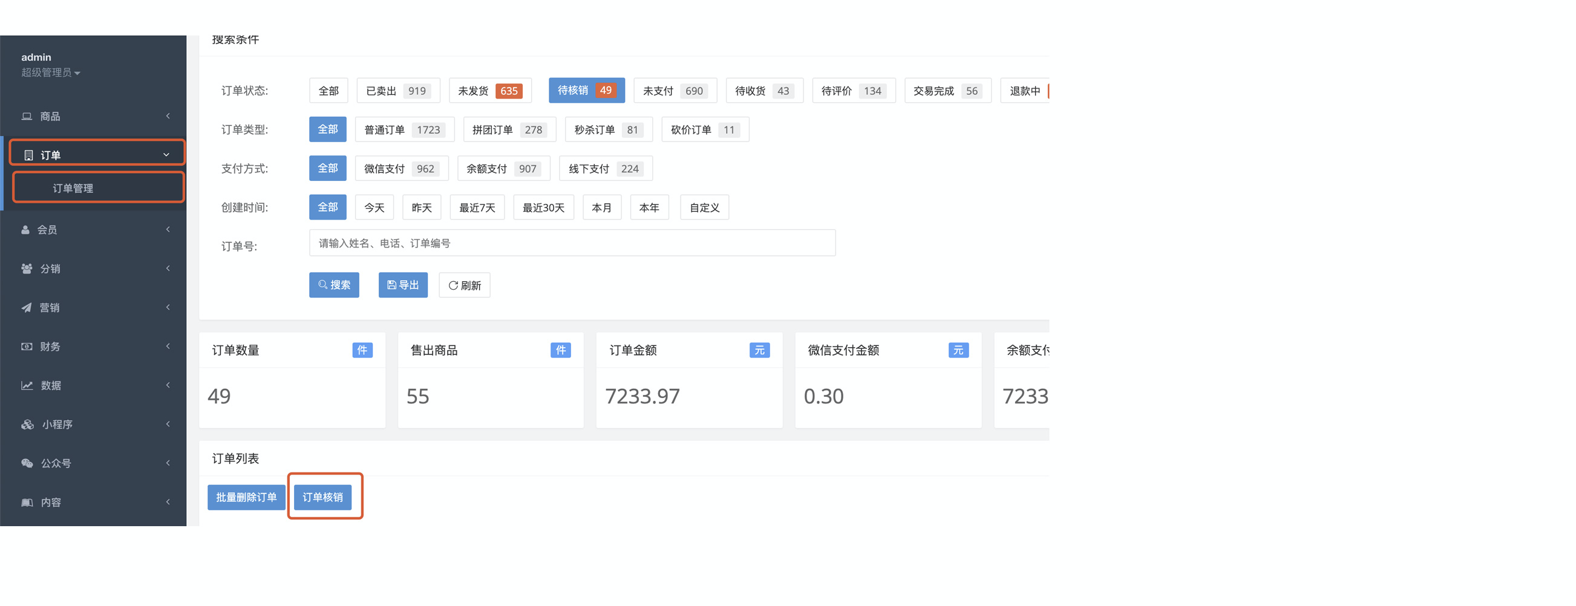Select 全部 in 创建时间 filter

coord(328,207)
